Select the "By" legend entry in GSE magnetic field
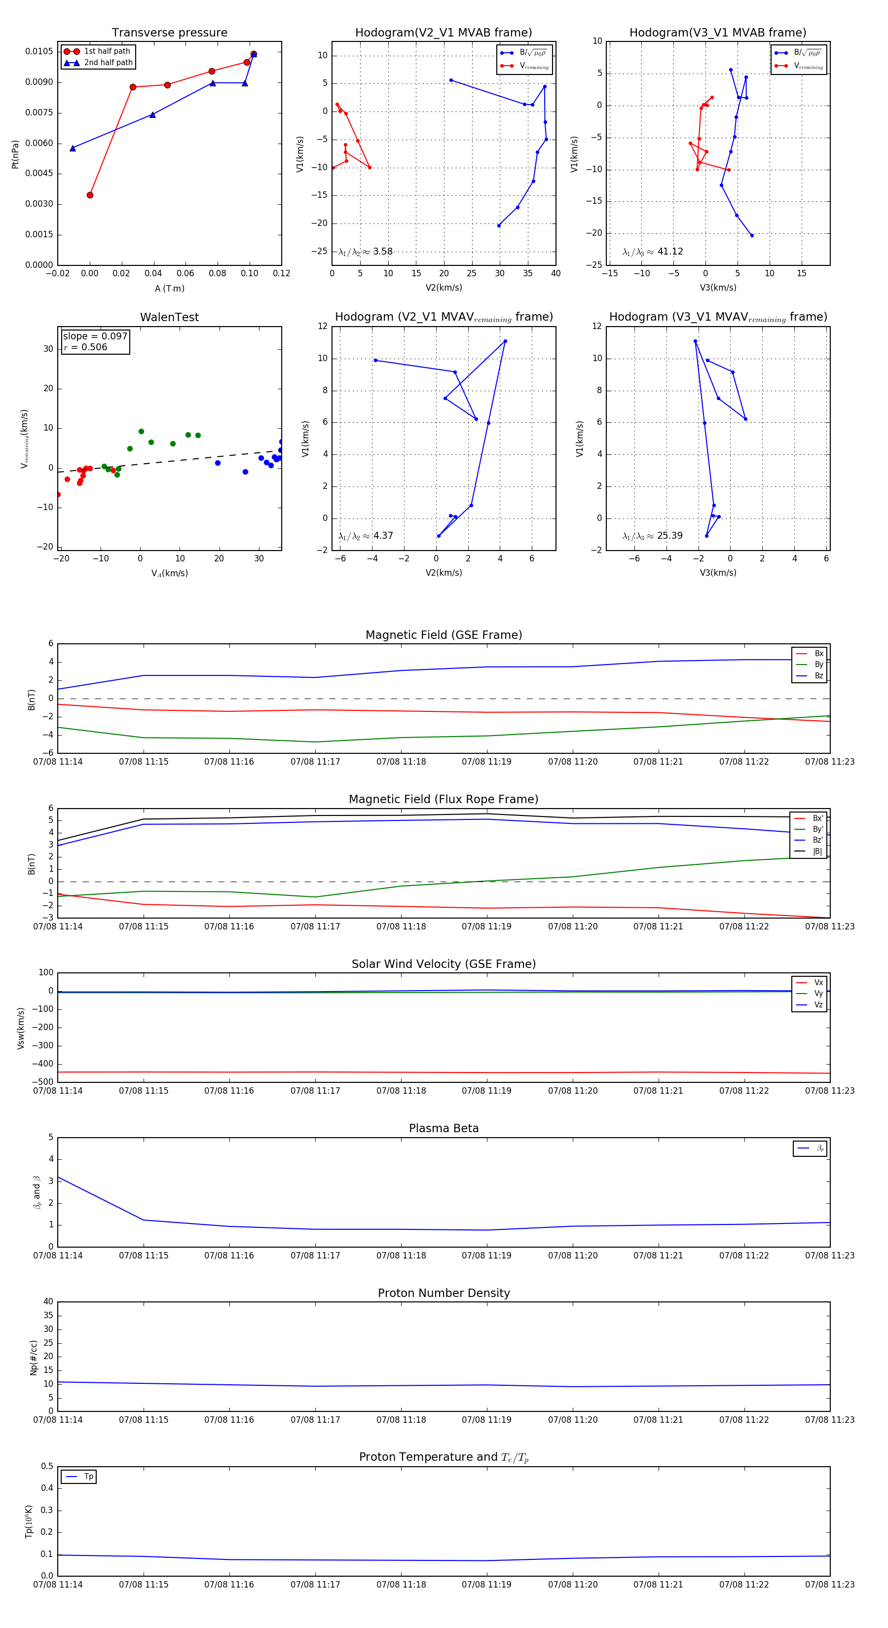The width and height of the screenshot is (888, 1628). point(810,664)
